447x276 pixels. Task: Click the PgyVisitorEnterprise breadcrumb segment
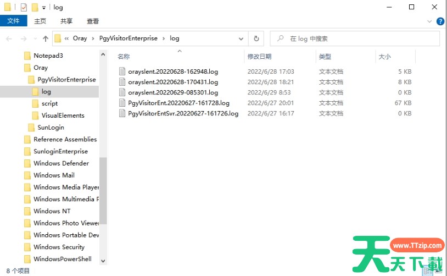tap(128, 38)
